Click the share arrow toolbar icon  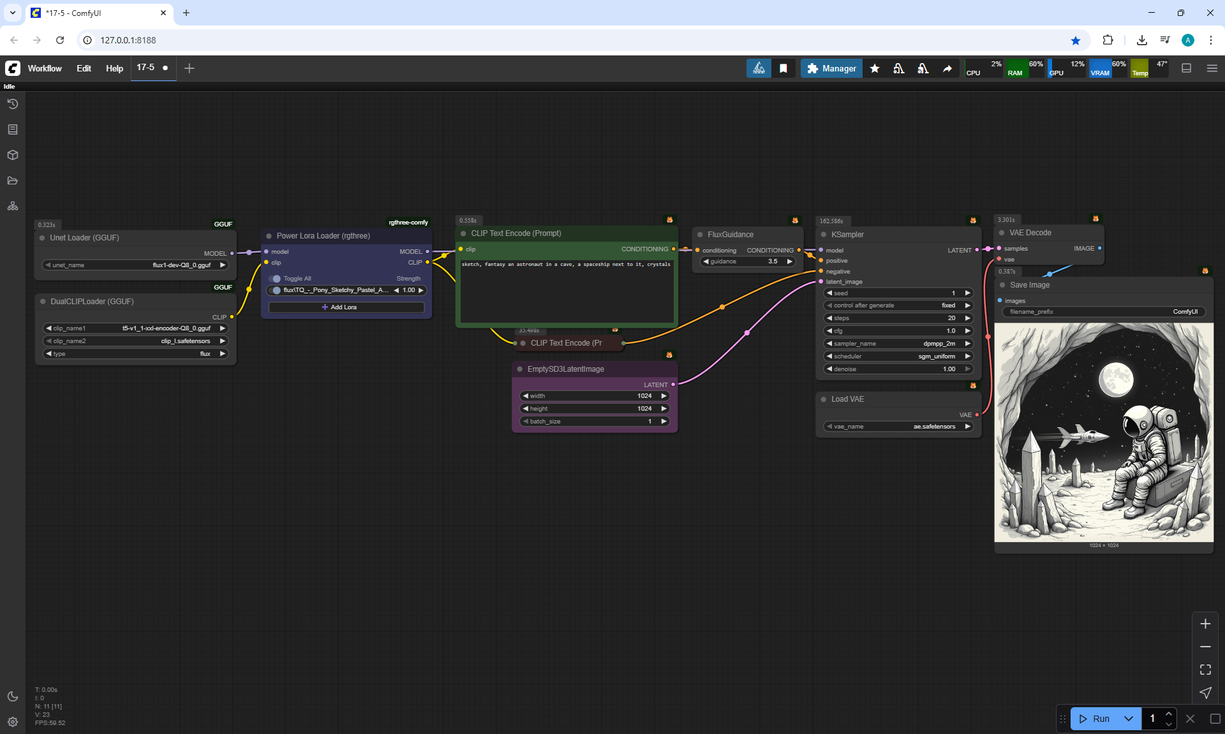[x=947, y=68]
